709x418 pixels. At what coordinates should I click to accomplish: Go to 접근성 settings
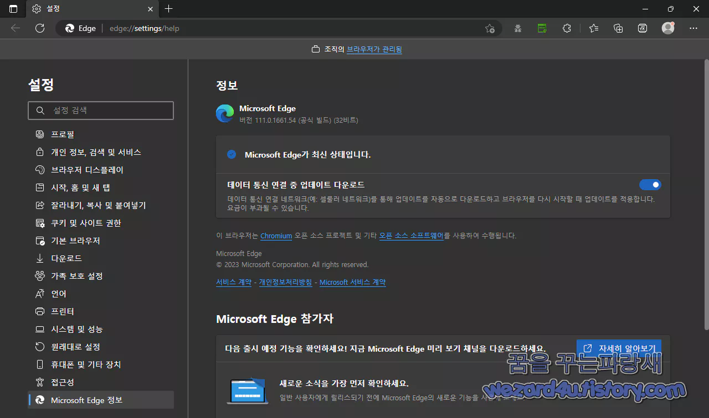(x=101, y=382)
